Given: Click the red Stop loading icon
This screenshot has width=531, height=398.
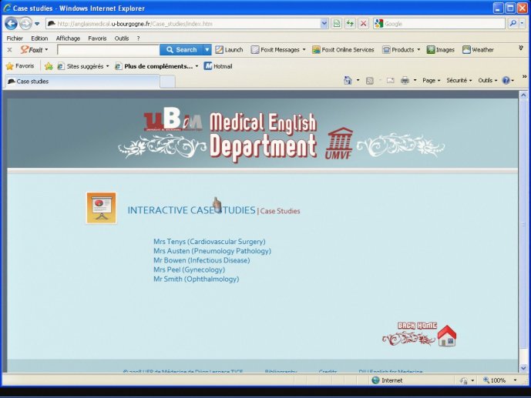Looking at the screenshot, I should (x=363, y=24).
